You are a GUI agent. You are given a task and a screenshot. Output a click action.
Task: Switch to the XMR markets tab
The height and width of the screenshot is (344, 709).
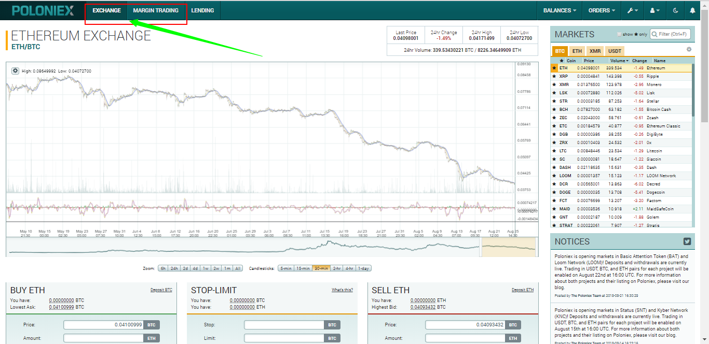(595, 51)
